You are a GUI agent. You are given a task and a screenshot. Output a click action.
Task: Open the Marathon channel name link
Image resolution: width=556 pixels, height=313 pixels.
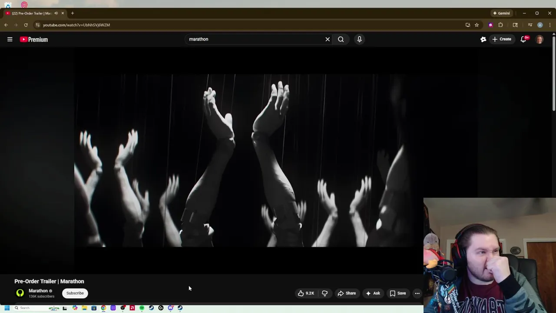click(x=38, y=291)
